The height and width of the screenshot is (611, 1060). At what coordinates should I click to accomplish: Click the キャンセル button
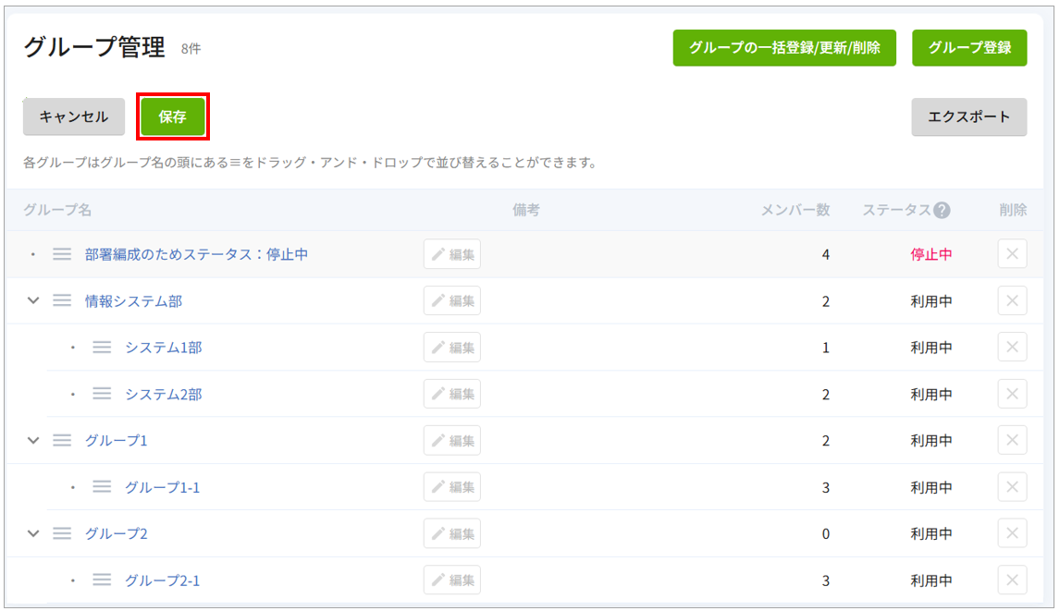[74, 117]
